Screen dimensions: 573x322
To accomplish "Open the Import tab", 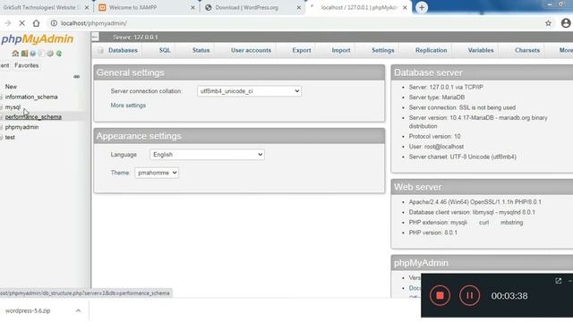I will 341,50.
